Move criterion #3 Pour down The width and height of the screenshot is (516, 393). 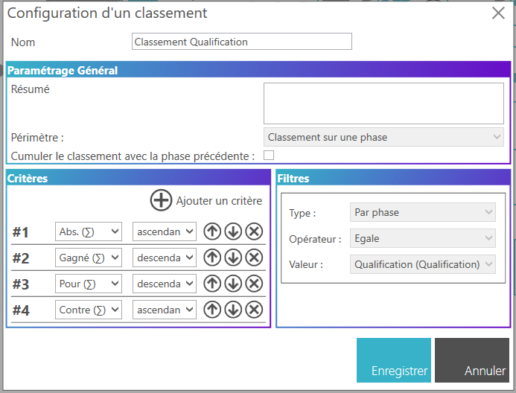(233, 284)
